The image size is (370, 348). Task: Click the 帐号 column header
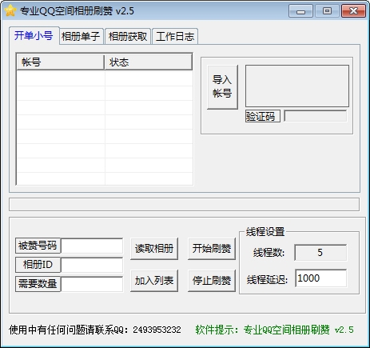pyautogui.click(x=60, y=62)
